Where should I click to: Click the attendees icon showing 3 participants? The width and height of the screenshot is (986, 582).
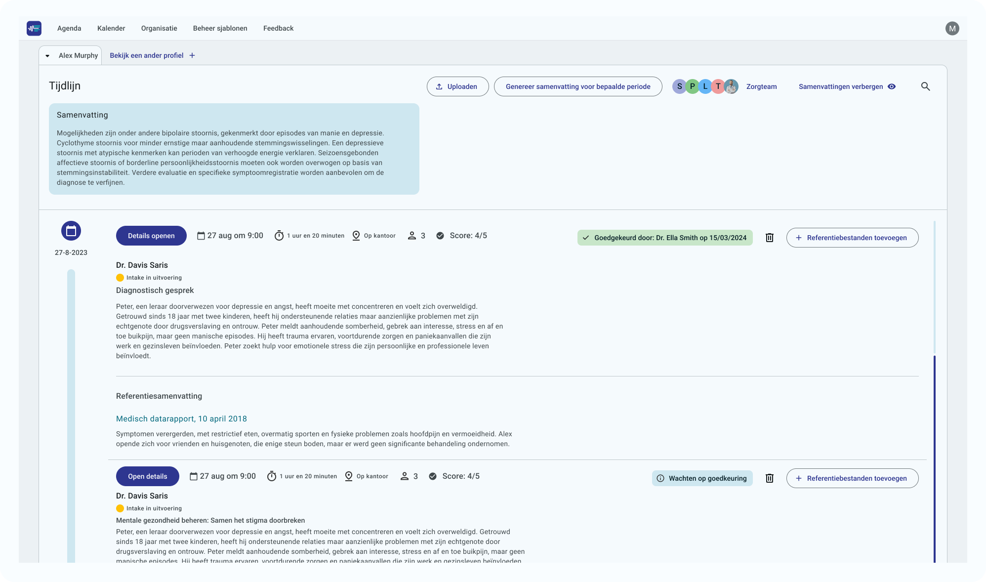413,236
